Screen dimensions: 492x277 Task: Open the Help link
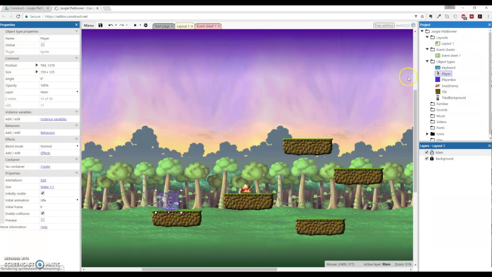click(44, 227)
